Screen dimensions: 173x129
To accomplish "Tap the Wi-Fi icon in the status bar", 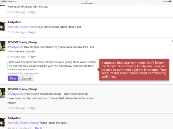I will point(164,1).
